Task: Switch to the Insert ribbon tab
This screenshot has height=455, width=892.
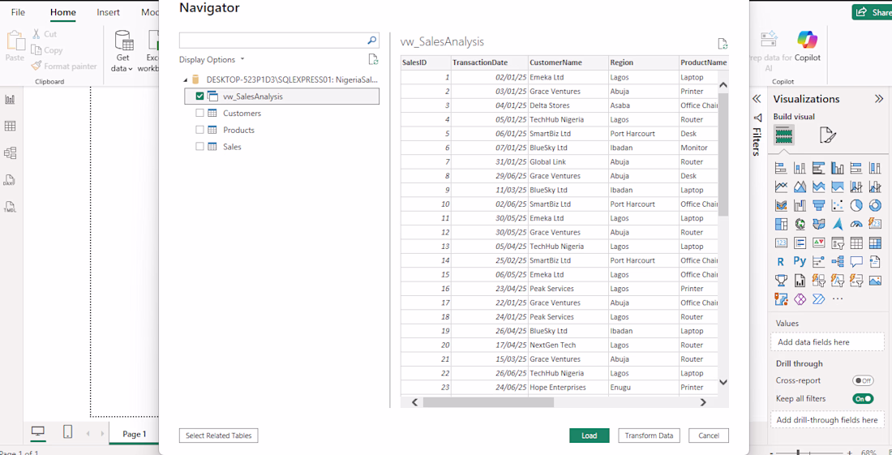Action: 108,12
